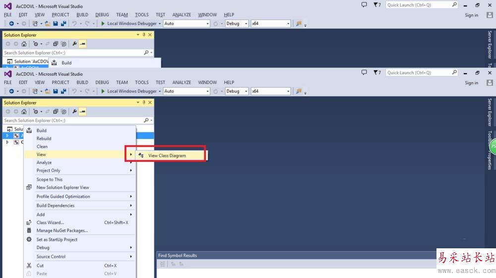Start Local Windows Debugger in upper window

[x=129, y=24]
